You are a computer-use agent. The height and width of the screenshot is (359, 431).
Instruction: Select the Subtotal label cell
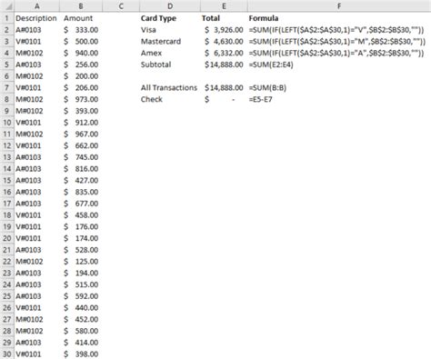point(156,65)
